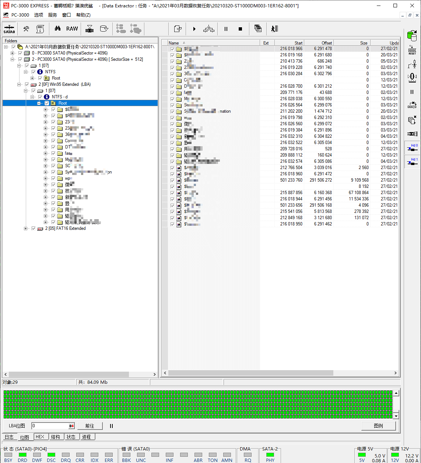The height and width of the screenshot is (463, 421).
Task: Open the 服务 menu
Action: pyautogui.click(x=53, y=15)
